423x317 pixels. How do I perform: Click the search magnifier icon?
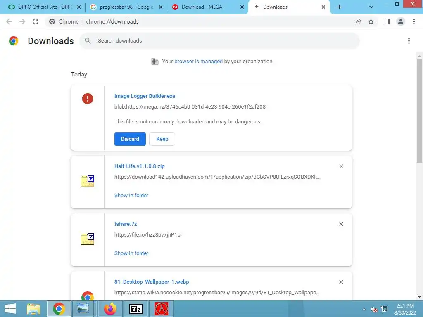click(x=88, y=41)
